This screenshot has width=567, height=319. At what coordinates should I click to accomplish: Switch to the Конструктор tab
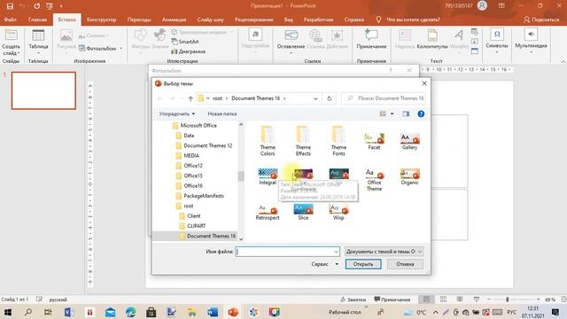(101, 19)
